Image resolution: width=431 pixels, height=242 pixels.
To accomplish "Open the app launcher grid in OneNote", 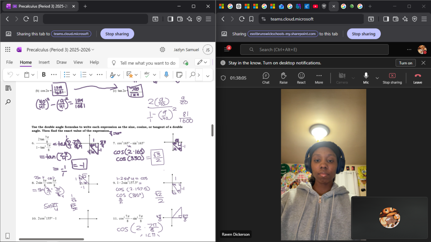I will point(8,50).
